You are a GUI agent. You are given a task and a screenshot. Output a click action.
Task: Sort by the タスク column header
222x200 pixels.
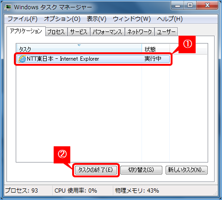pyautogui.click(x=79, y=48)
